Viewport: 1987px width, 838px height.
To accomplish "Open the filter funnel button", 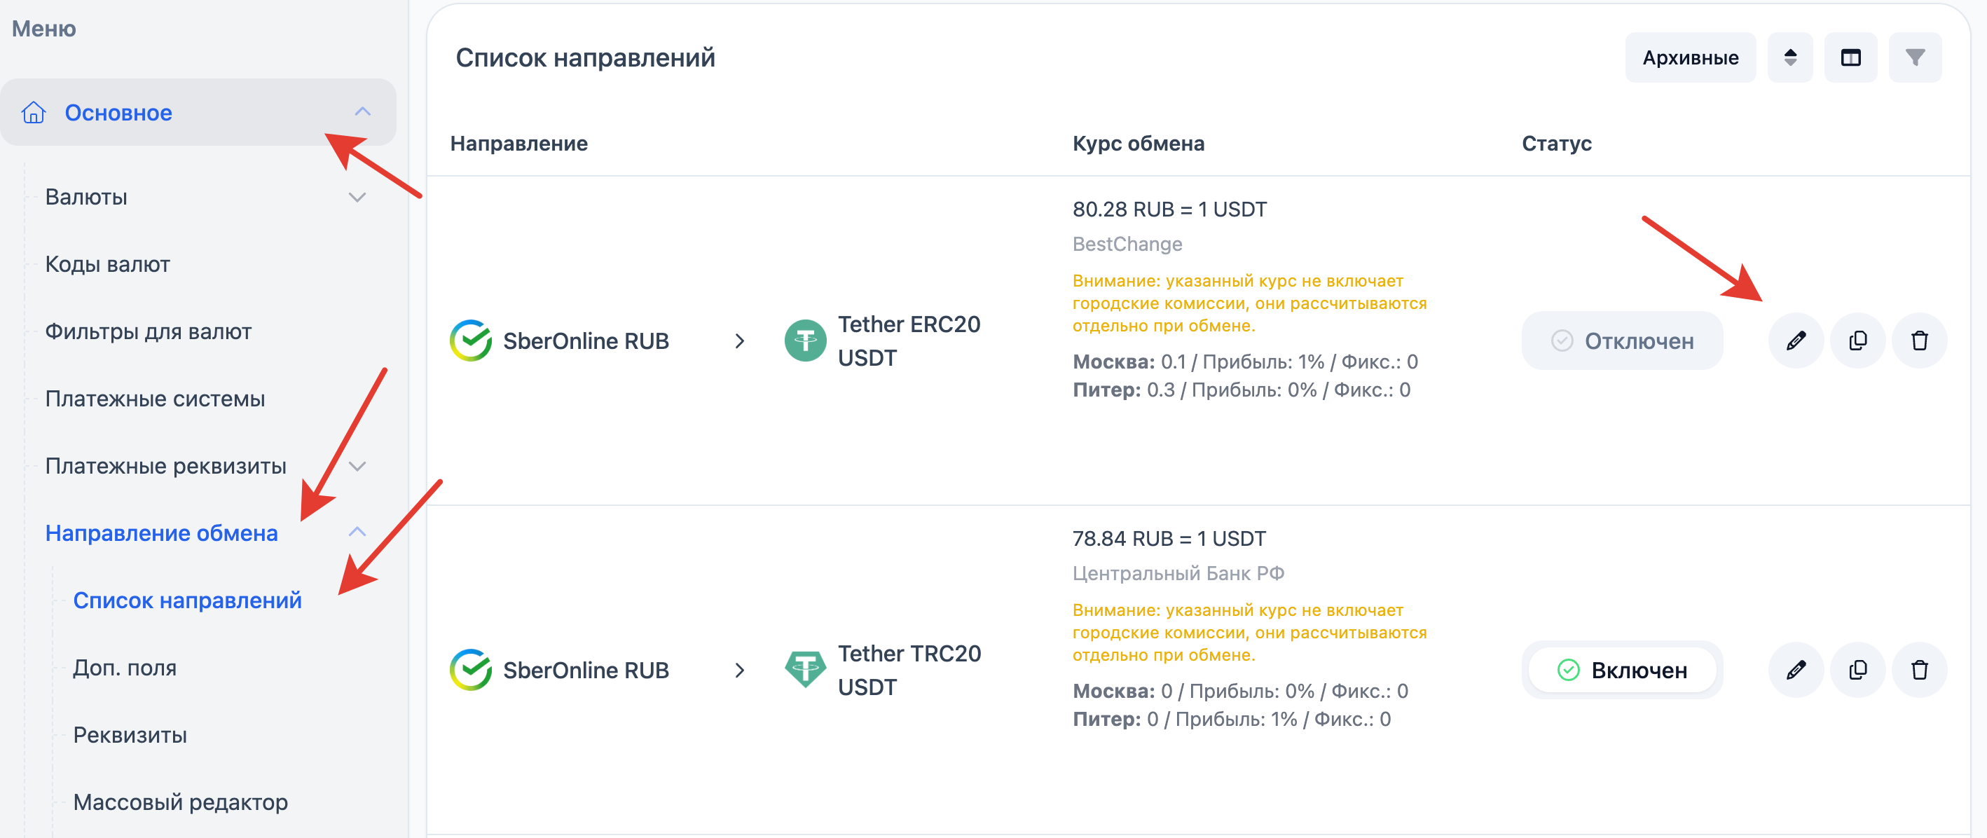I will click(x=1915, y=57).
